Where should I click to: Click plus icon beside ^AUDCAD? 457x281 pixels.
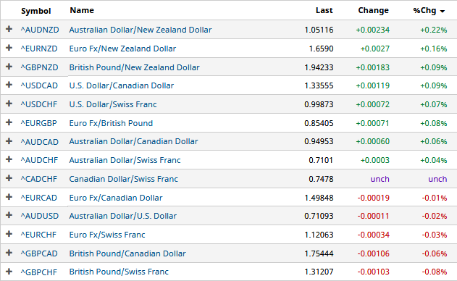(x=9, y=140)
